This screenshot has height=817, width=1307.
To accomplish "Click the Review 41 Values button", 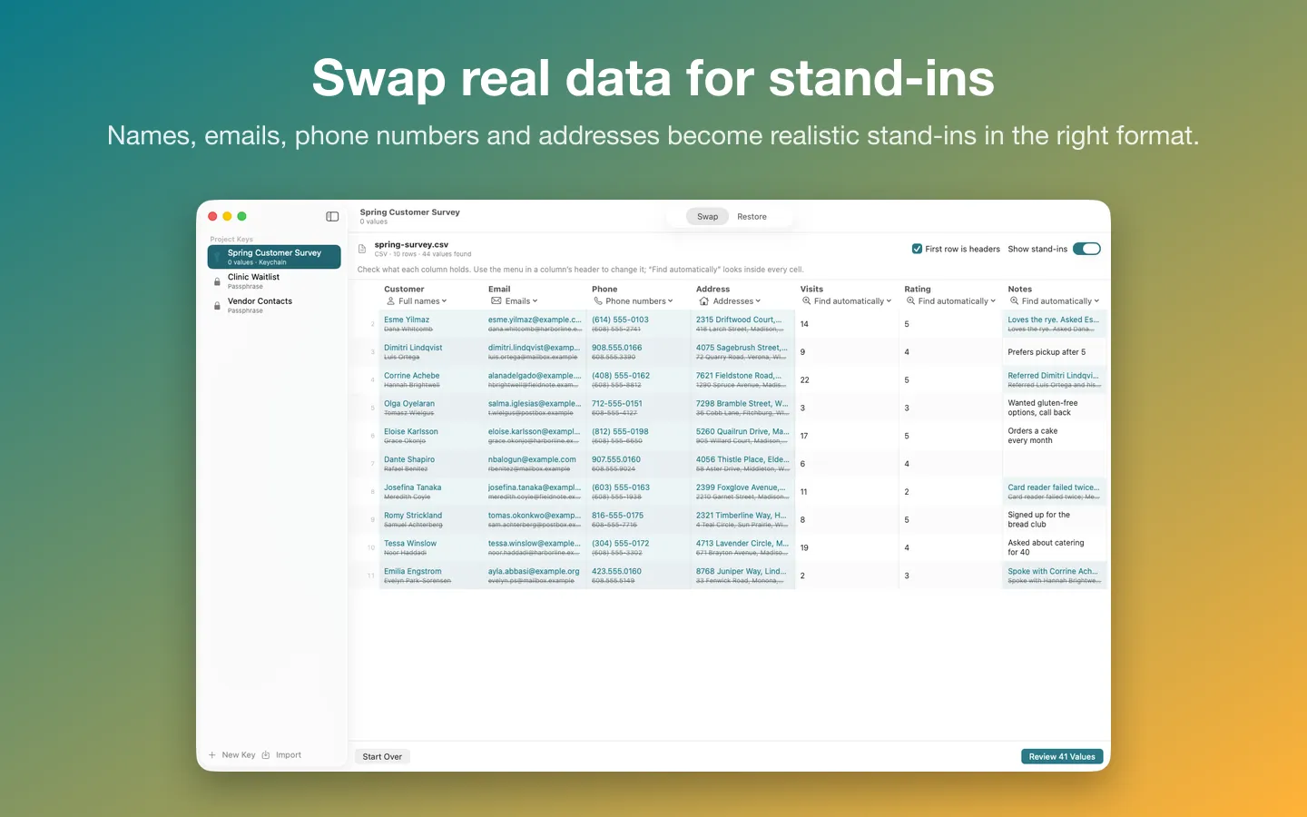I will coord(1062,757).
